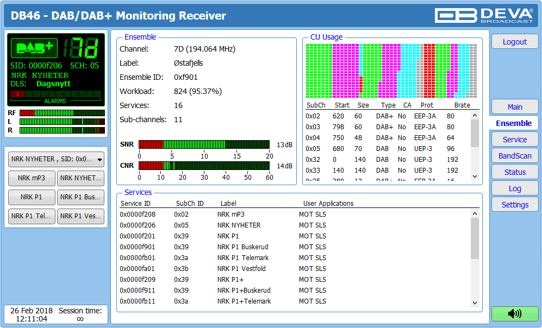Click the SNR level meter

click(x=204, y=144)
